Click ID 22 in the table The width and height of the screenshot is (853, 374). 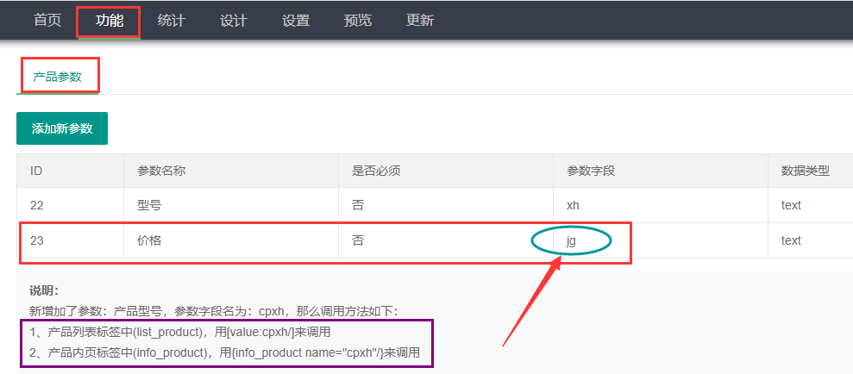tap(37, 205)
